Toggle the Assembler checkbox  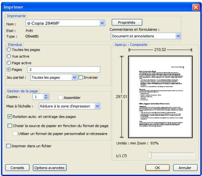click(x=60, y=97)
